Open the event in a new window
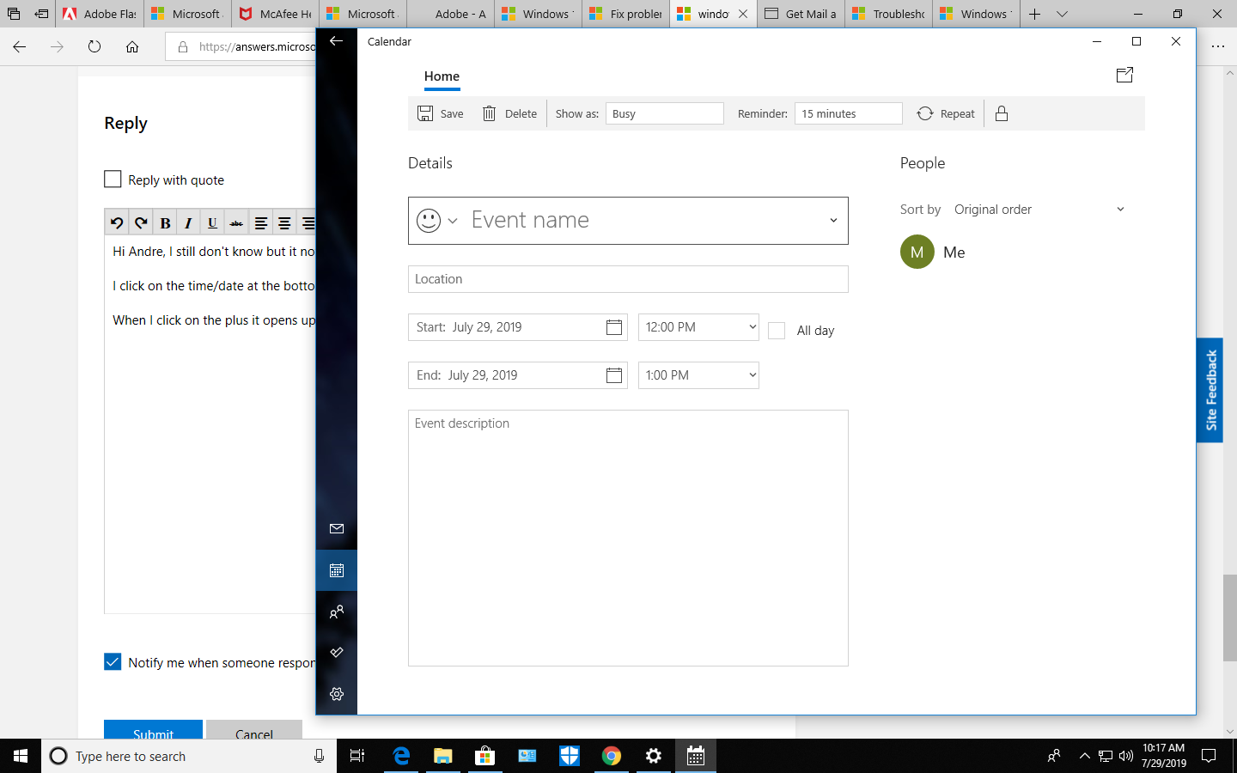 tap(1124, 75)
